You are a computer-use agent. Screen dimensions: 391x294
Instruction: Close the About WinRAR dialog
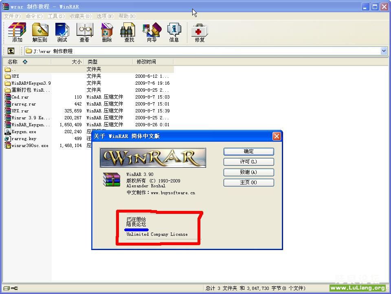277,136
